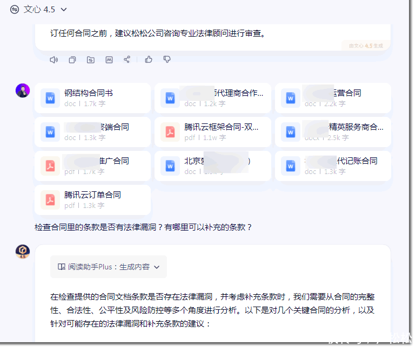
Task: Click the user avatar beside attachments
Action: (23, 91)
